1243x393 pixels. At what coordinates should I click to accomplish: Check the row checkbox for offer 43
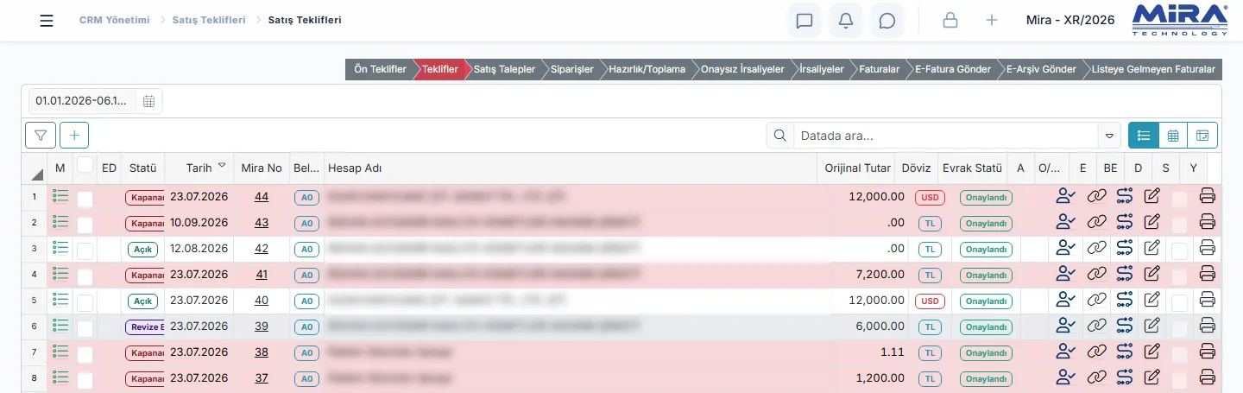(85, 225)
